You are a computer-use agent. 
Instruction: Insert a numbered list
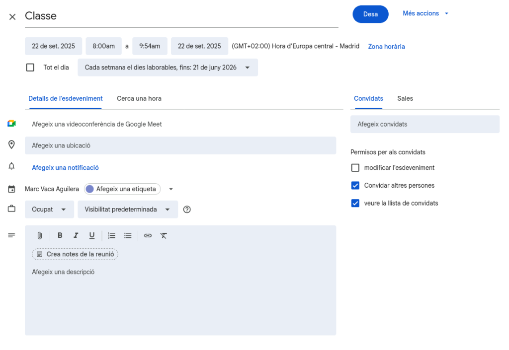[x=112, y=236]
